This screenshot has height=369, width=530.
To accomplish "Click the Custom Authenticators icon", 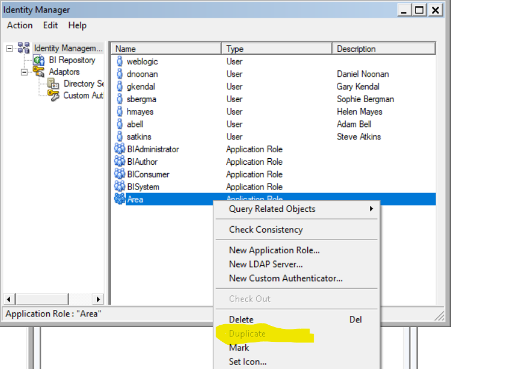I will [53, 96].
